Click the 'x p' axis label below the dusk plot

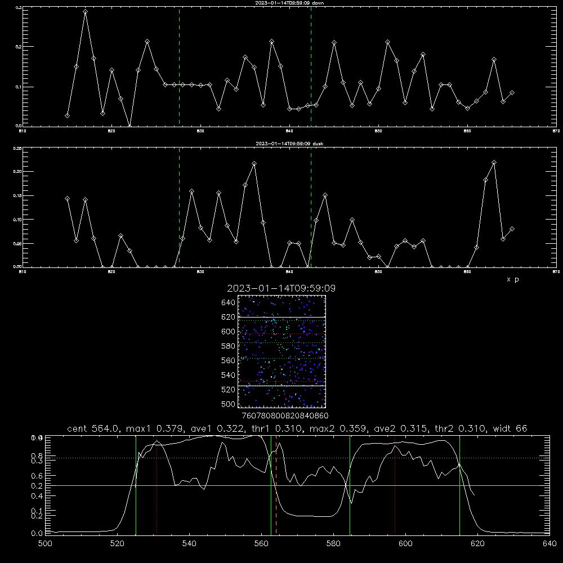tap(513, 279)
